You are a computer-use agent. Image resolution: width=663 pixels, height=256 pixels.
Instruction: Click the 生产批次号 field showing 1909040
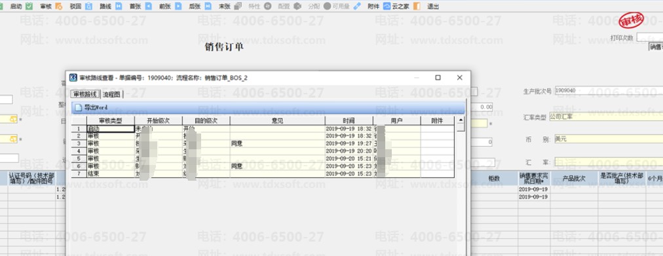[x=609, y=91]
